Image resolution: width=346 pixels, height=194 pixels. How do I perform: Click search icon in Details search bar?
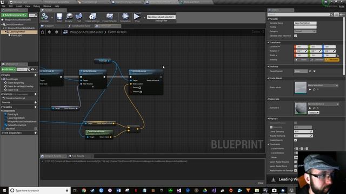tap(331, 15)
